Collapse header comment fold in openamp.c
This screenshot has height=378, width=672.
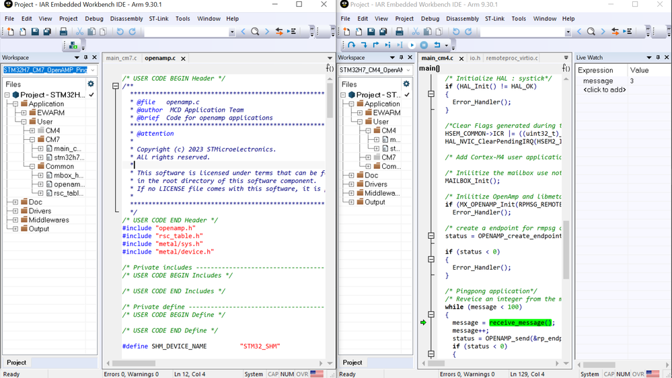(x=115, y=85)
